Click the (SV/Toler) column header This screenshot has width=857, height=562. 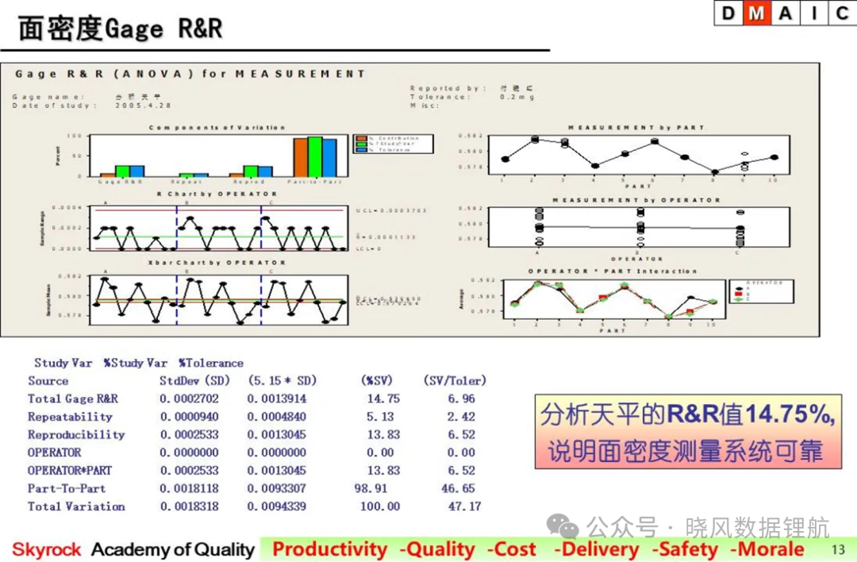[x=455, y=381]
